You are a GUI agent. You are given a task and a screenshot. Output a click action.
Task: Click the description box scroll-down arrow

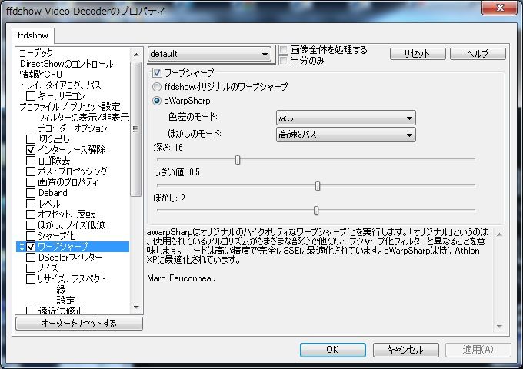[x=499, y=326]
